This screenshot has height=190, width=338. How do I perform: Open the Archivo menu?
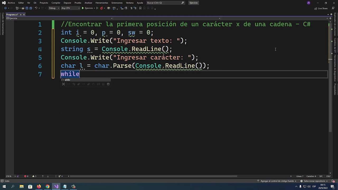[x=11, y=3]
